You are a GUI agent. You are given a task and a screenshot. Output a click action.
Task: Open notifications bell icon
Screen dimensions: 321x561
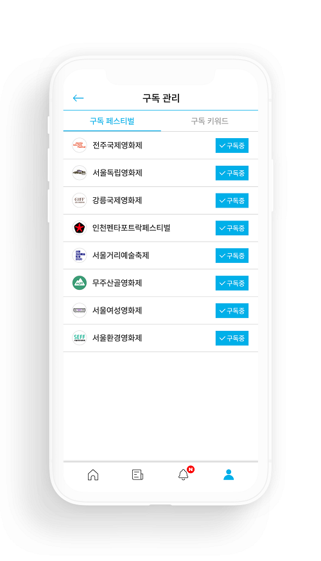pyautogui.click(x=184, y=475)
